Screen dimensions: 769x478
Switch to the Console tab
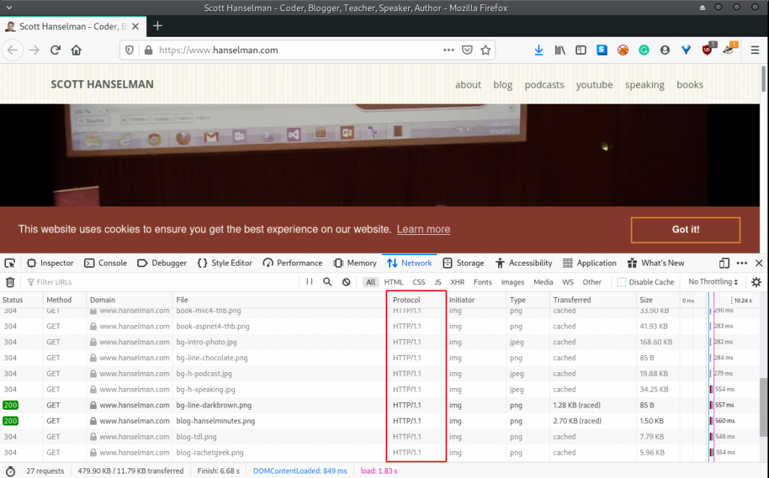pos(106,263)
